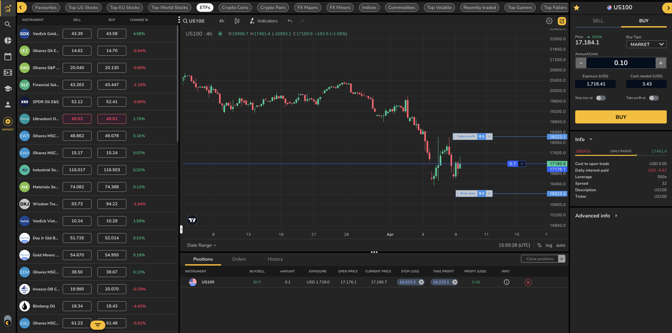Switch to the History tab
The width and height of the screenshot is (672, 333).
[x=275, y=259]
